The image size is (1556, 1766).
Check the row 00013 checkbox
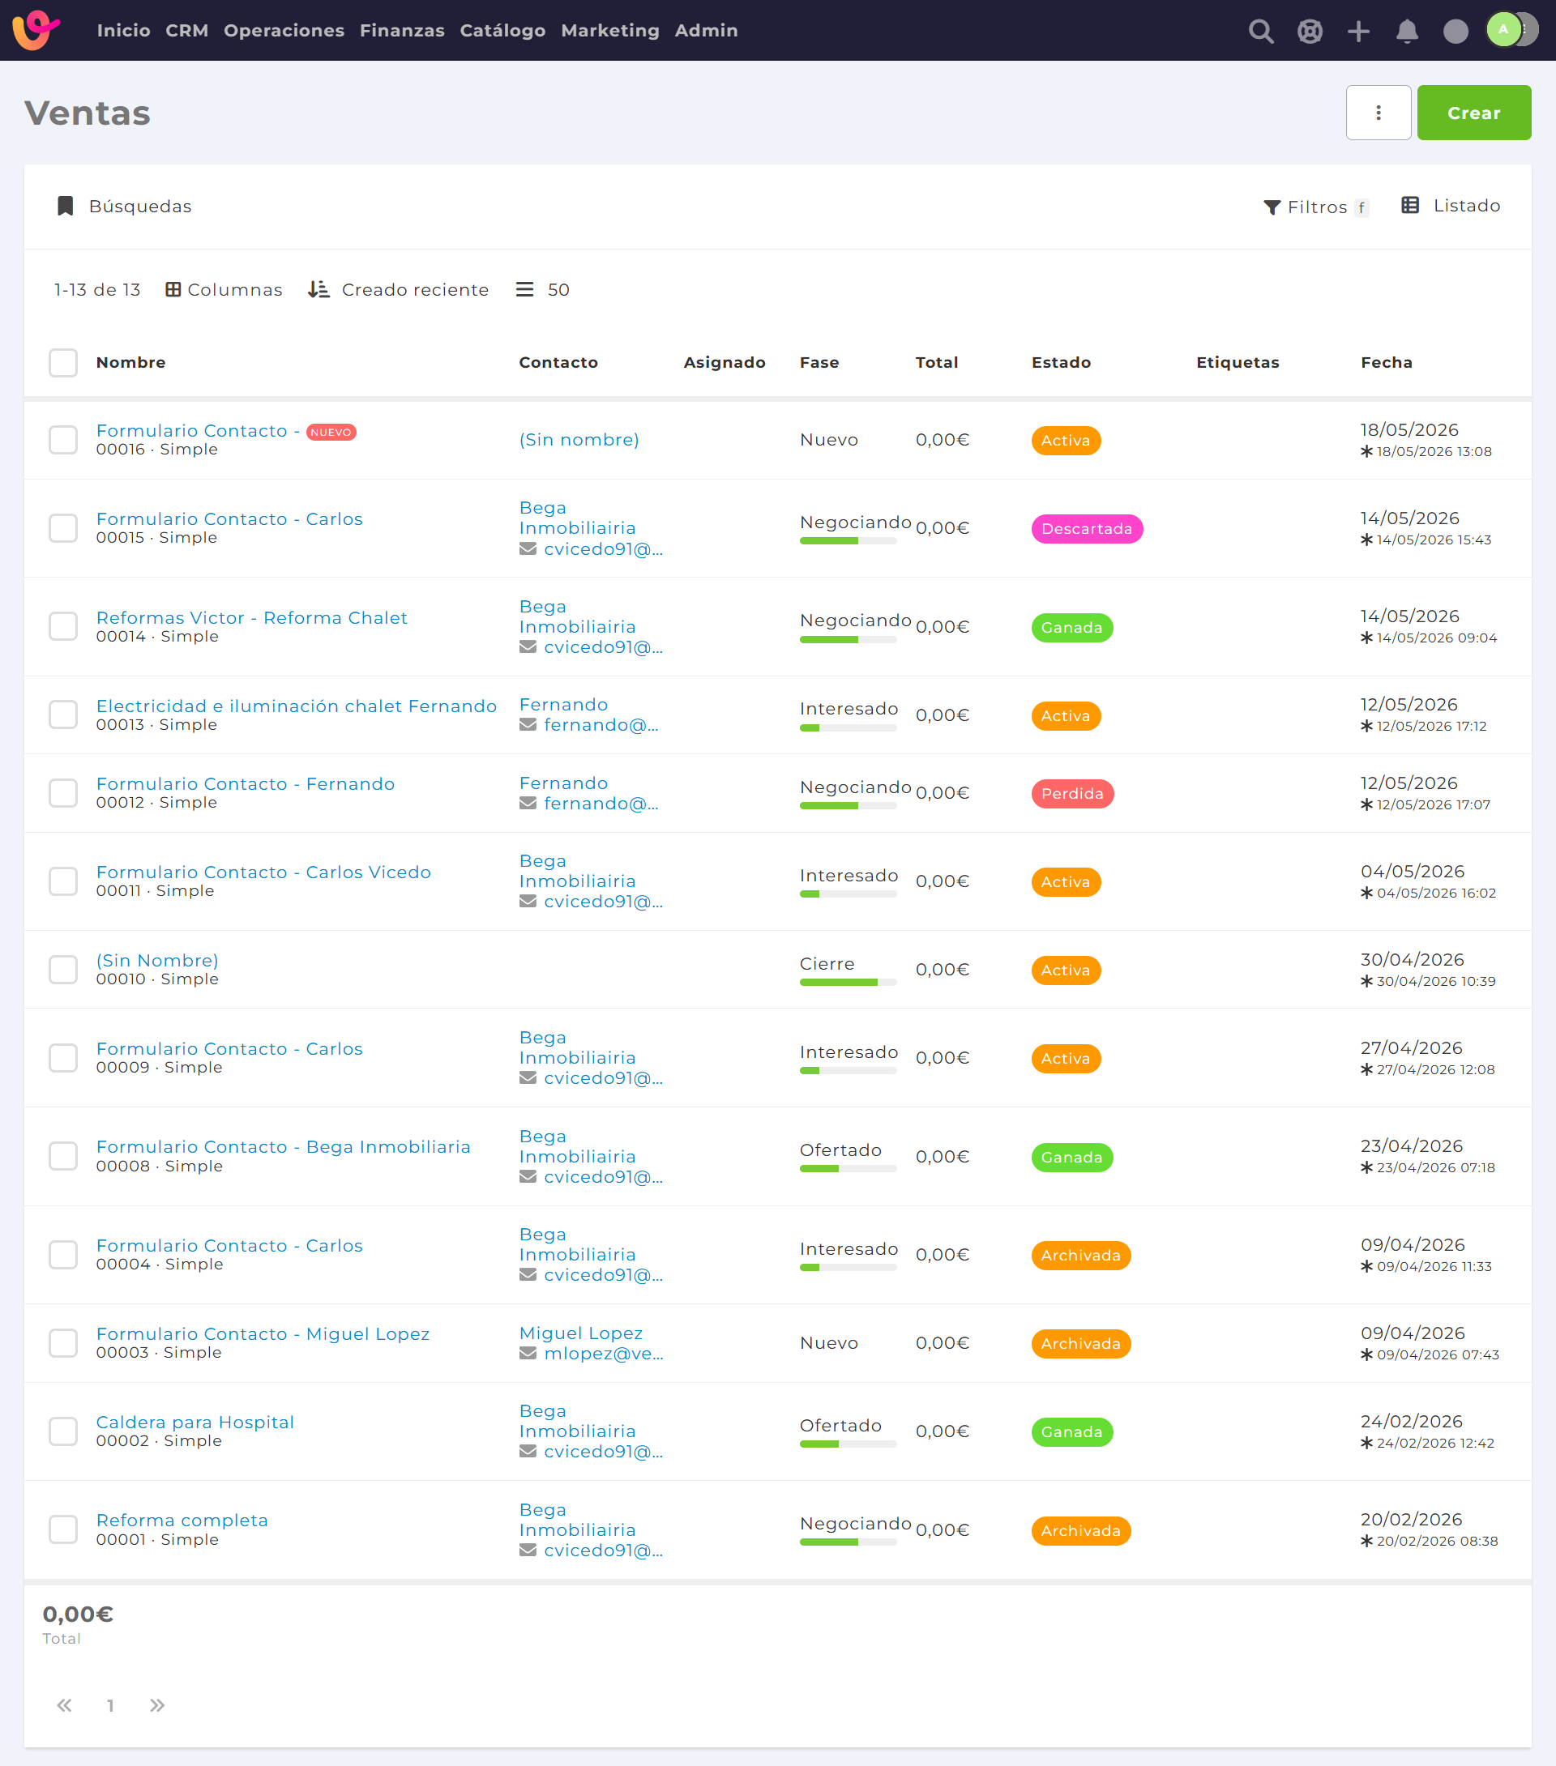(63, 715)
